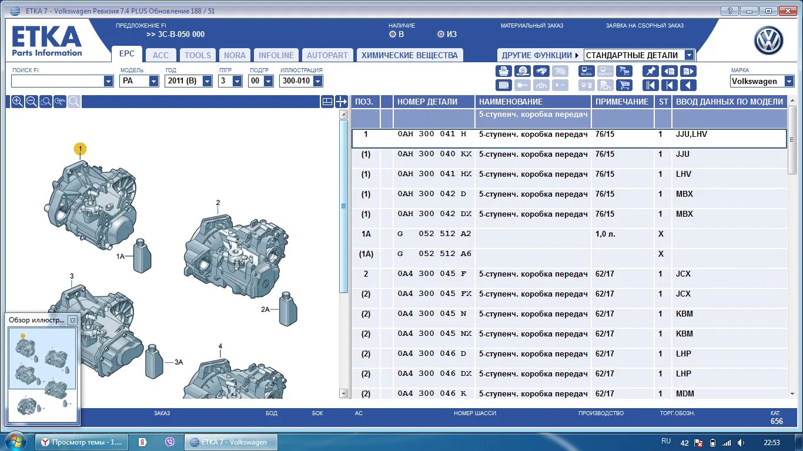Close the illustration overview panel

point(72,320)
